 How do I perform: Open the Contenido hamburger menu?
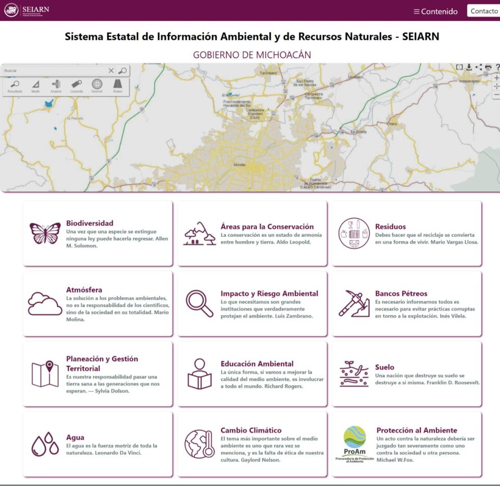(435, 11)
